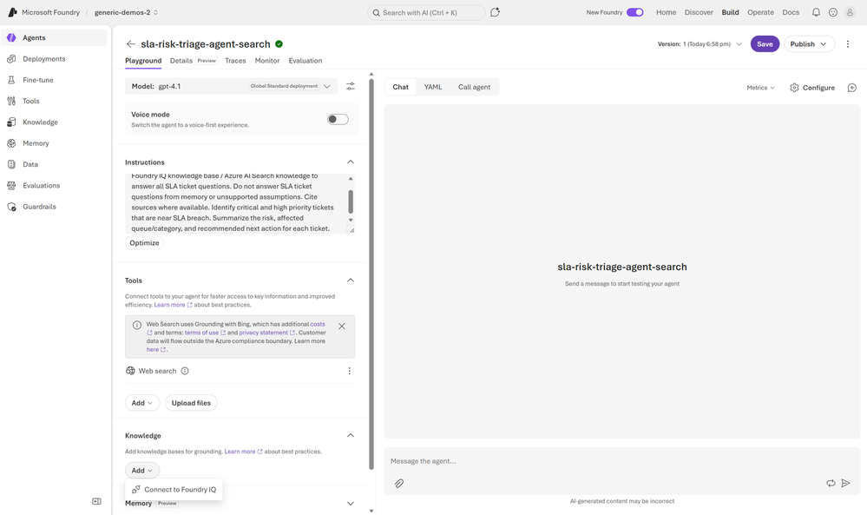Collapse the Tools section
This screenshot has width=867, height=515.
(350, 280)
